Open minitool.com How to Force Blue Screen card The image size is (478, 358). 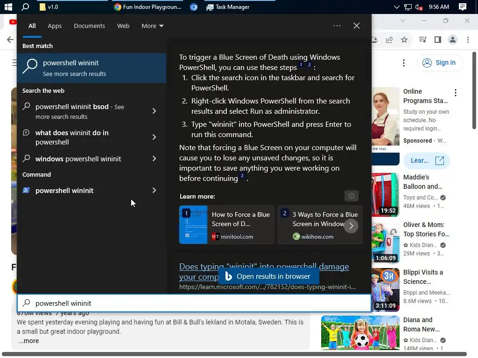click(226, 225)
